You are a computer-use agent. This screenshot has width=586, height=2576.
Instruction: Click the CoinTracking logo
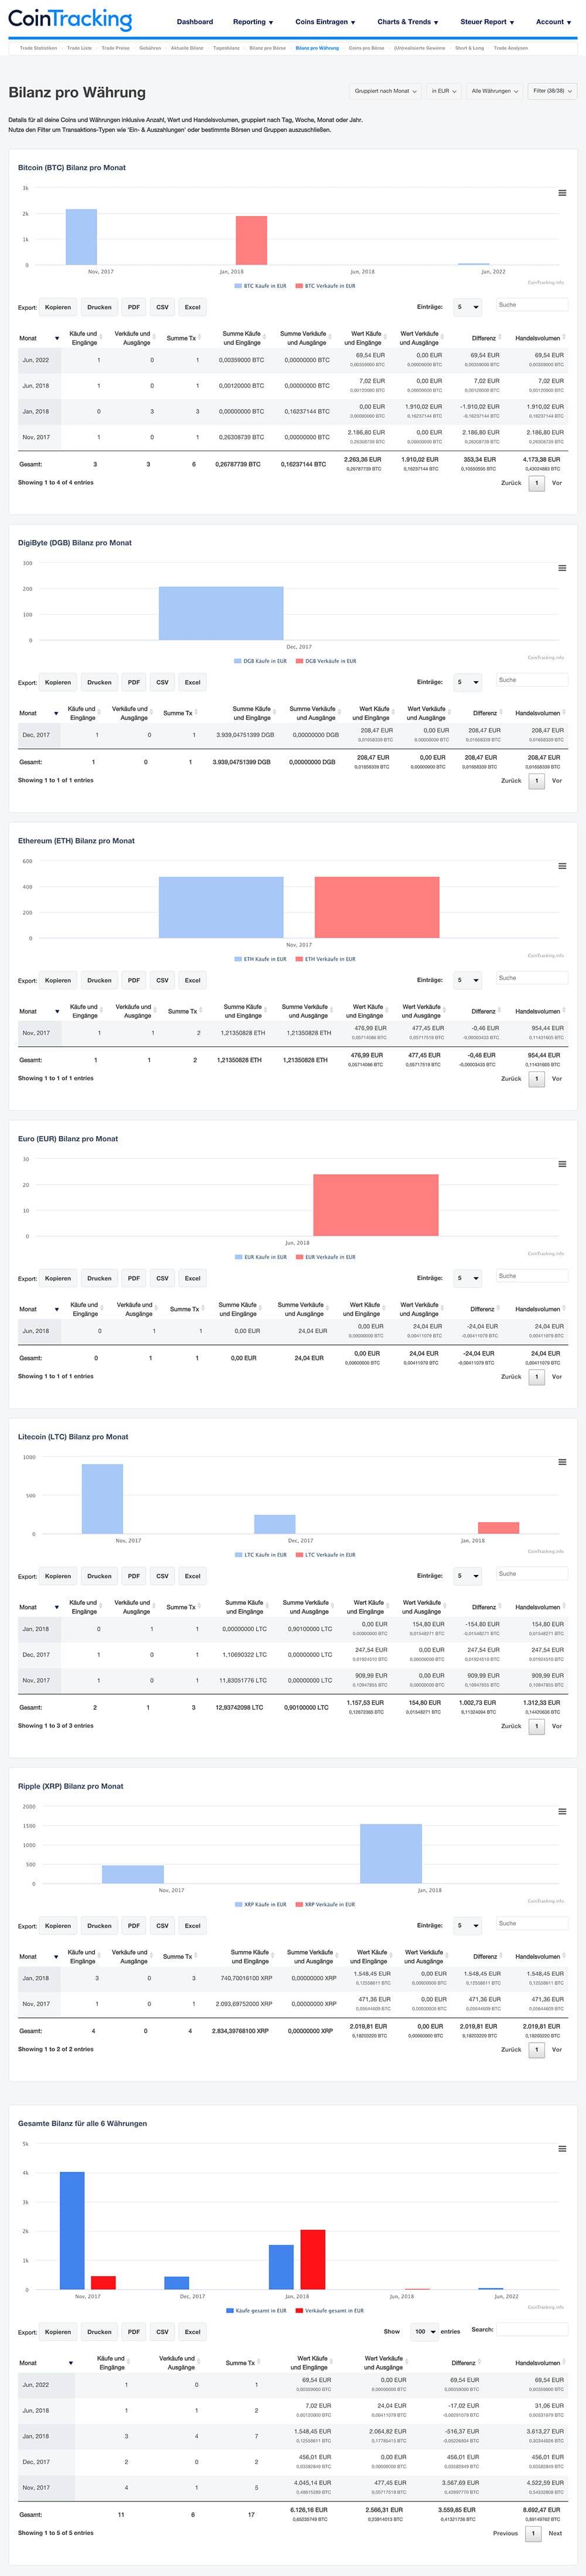point(70,19)
